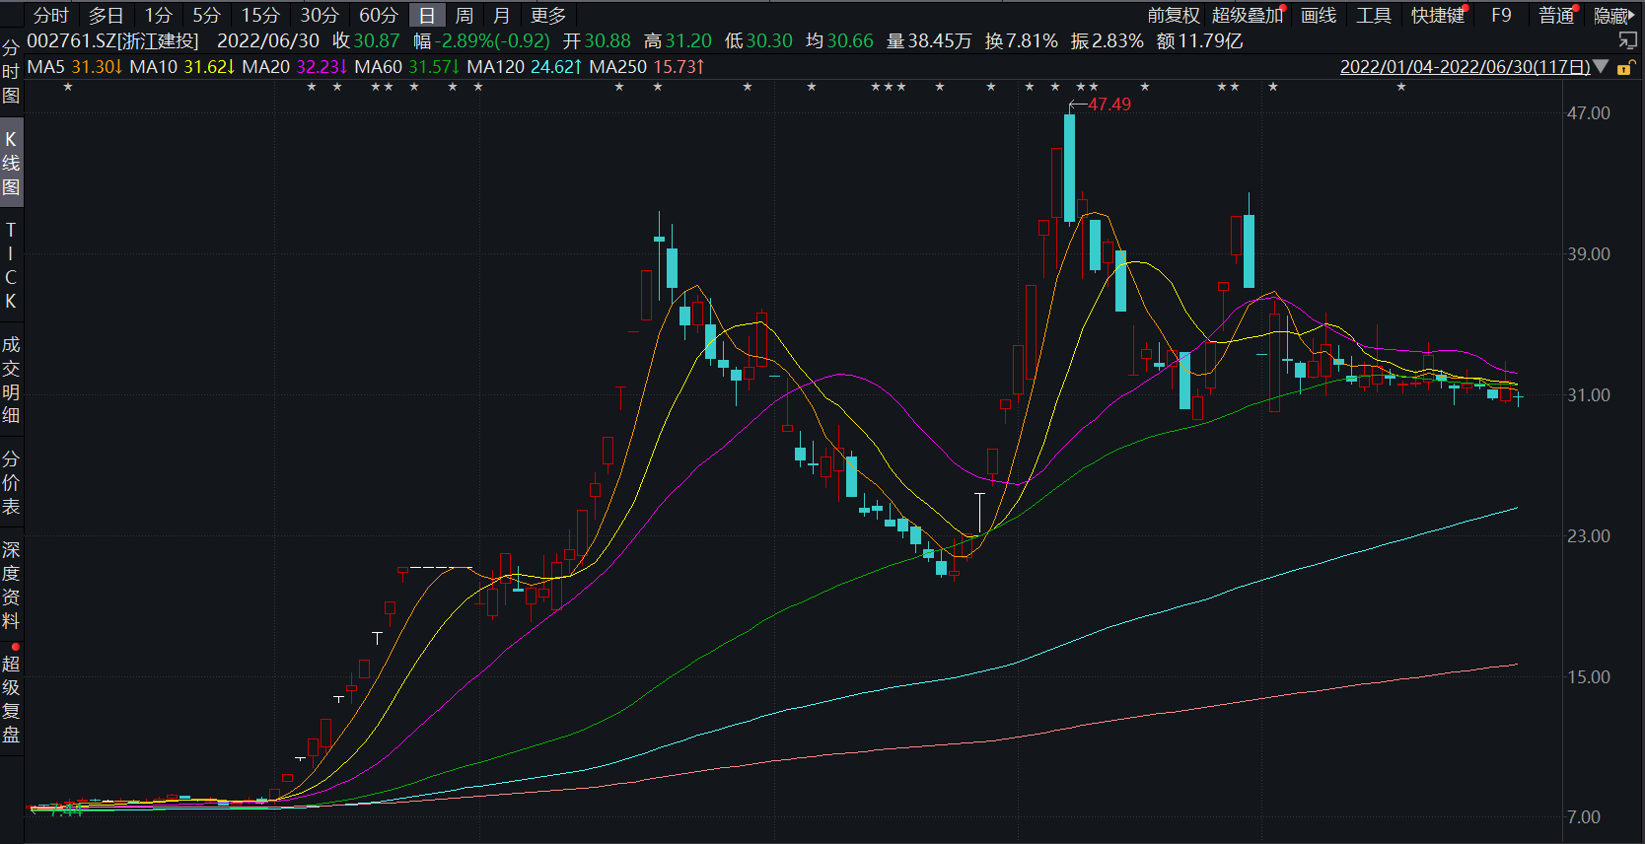Open the 成交明细 sidebar tab
Viewport: 1645px width, 844px height.
coord(11,380)
